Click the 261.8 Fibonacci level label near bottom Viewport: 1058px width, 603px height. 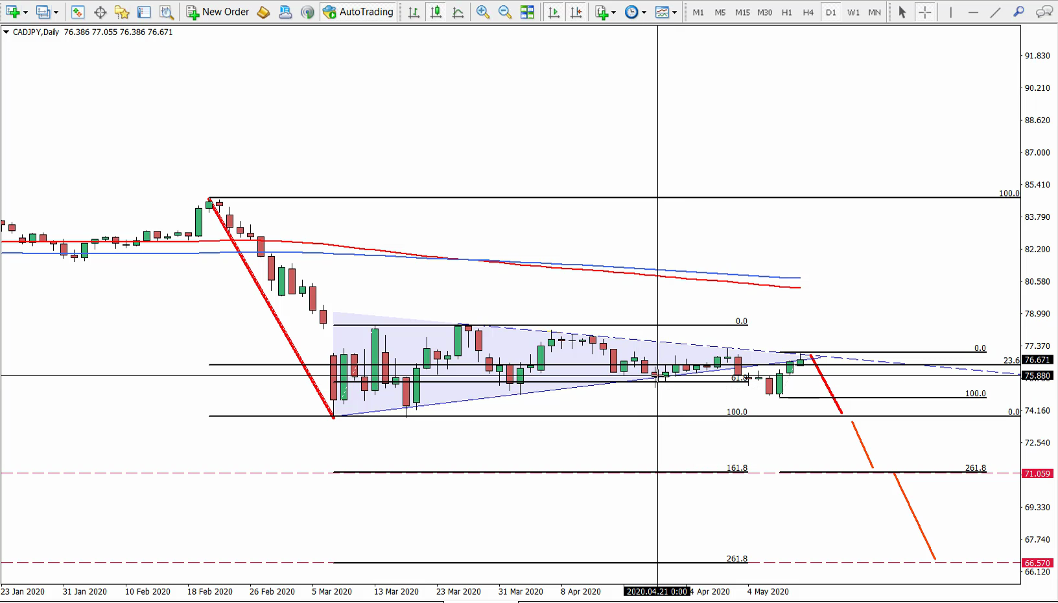737,559
